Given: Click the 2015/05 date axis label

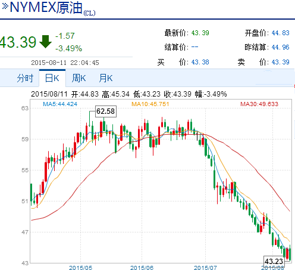Looking at the screenshot, I should tap(80, 268).
